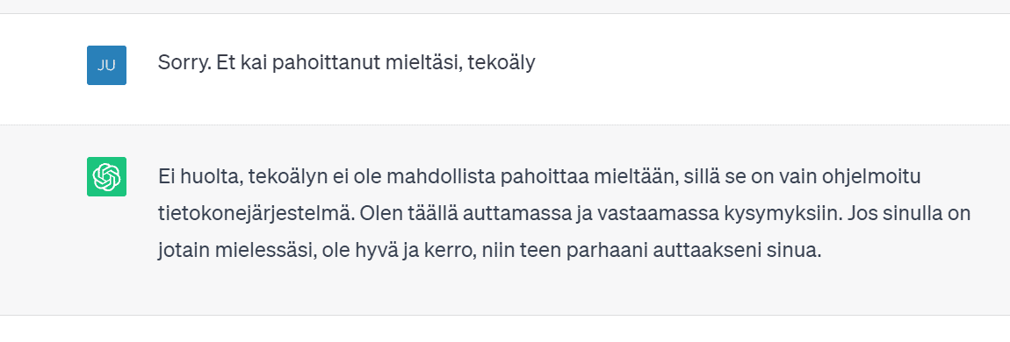Viewport: 1010px width, 342px height.
Task: Click "ole hyvä ja kerro" phrase
Action: [398, 251]
